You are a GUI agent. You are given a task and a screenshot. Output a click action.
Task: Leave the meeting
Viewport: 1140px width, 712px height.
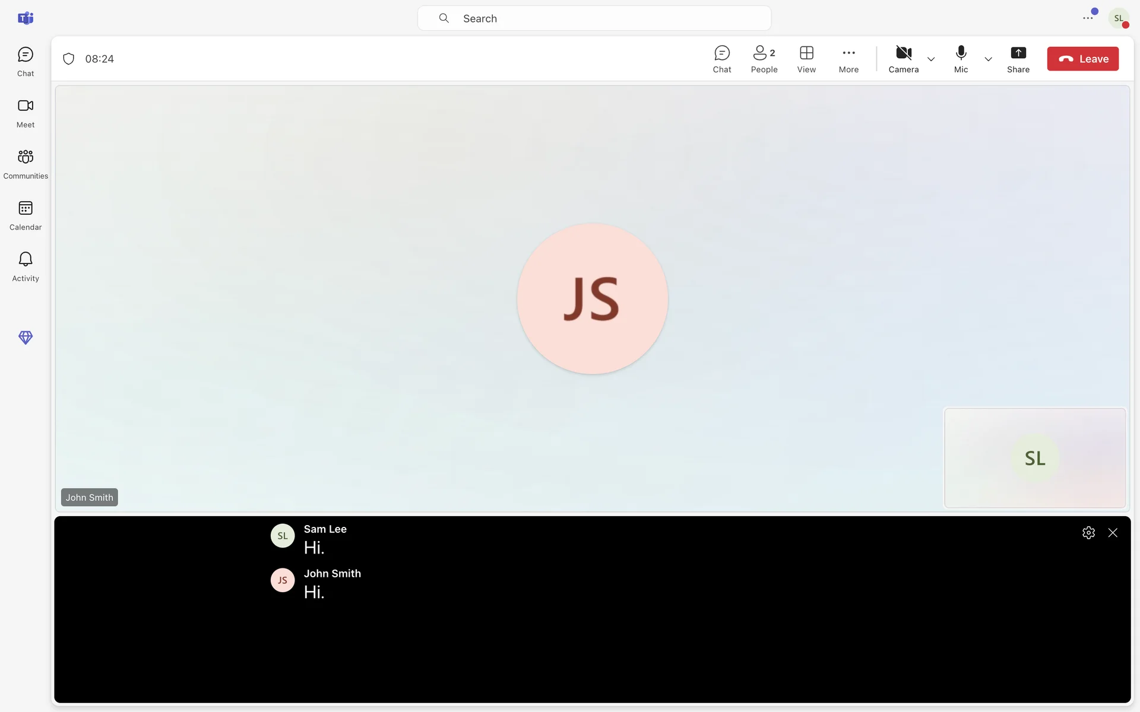[x=1082, y=59]
